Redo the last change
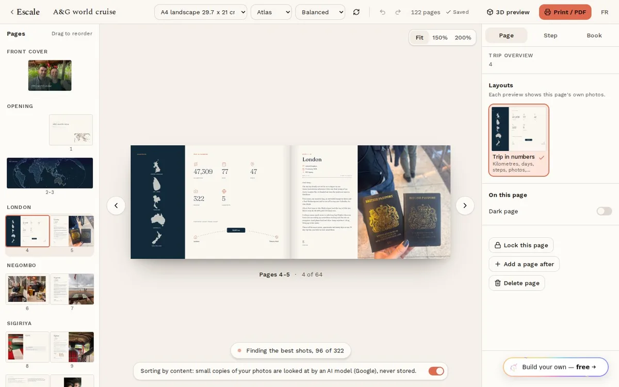 pos(398,12)
